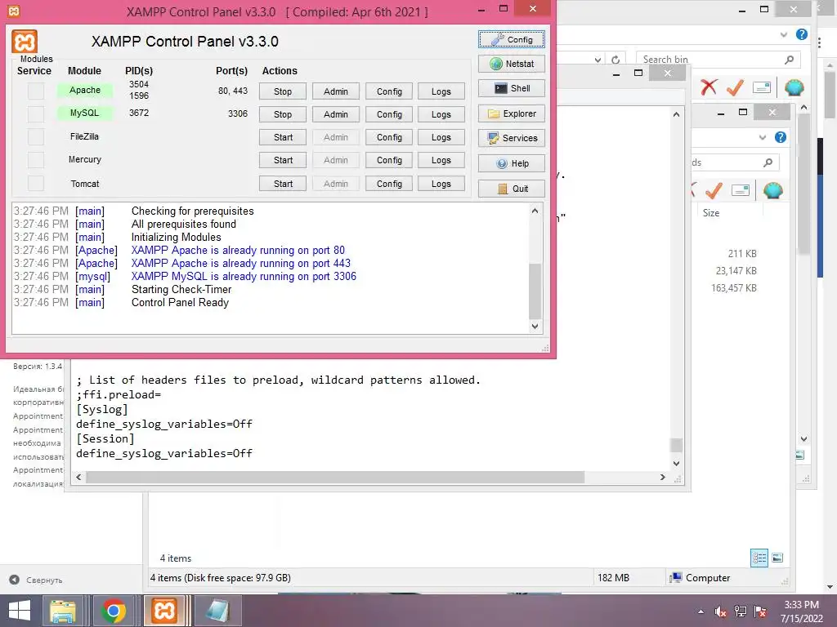Open the XAMPP taskbar icon
The image size is (837, 627).
pyautogui.click(x=164, y=611)
